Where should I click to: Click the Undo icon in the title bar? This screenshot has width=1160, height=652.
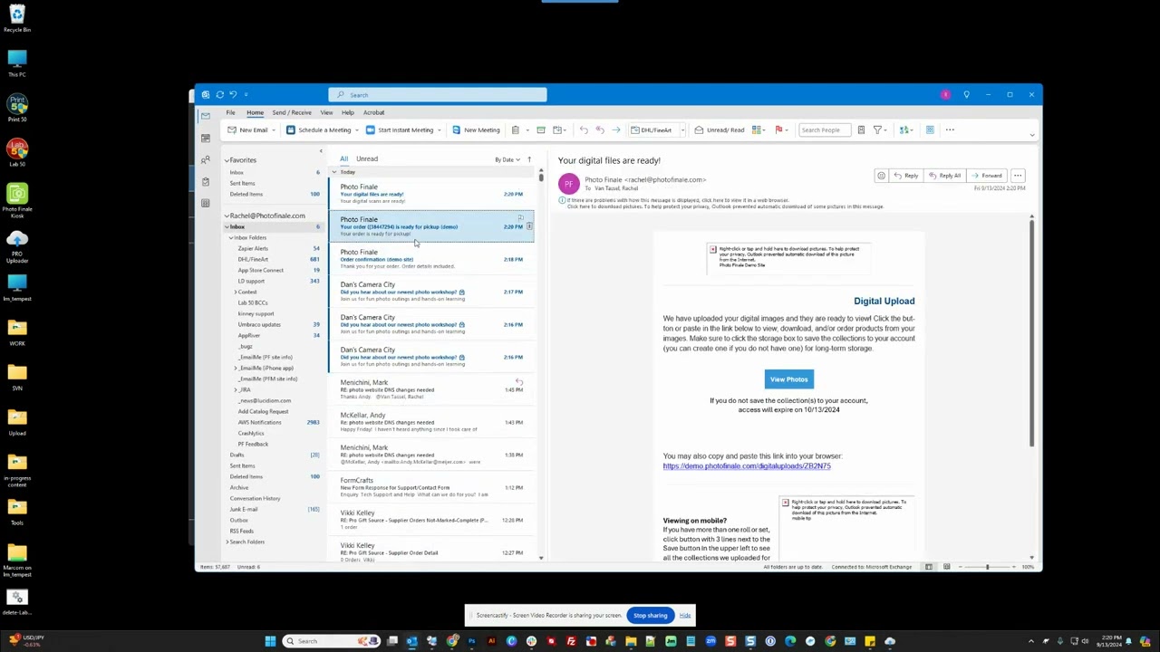[233, 94]
